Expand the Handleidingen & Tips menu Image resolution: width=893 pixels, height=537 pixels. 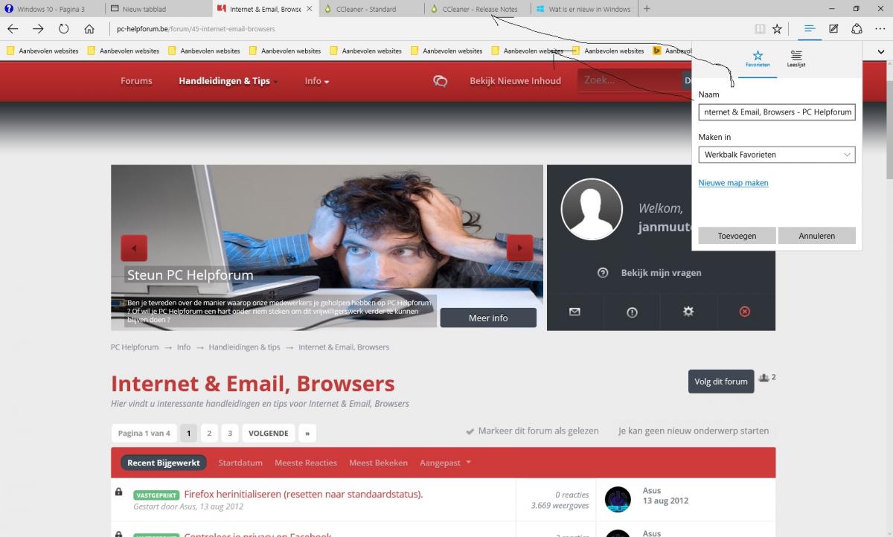point(228,81)
